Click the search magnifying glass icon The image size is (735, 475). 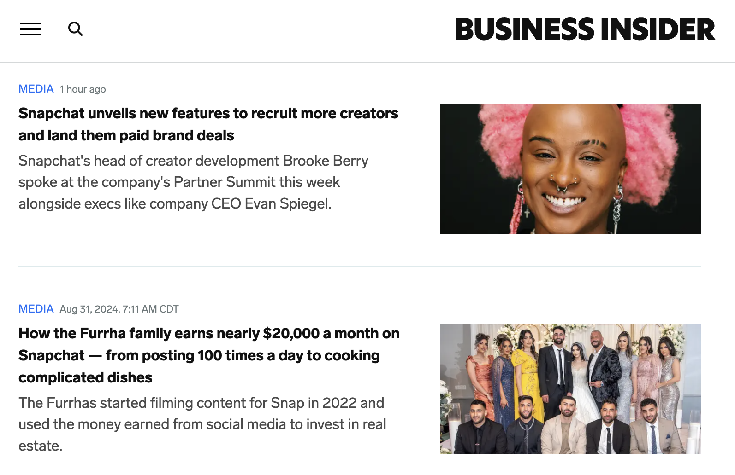[75, 29]
